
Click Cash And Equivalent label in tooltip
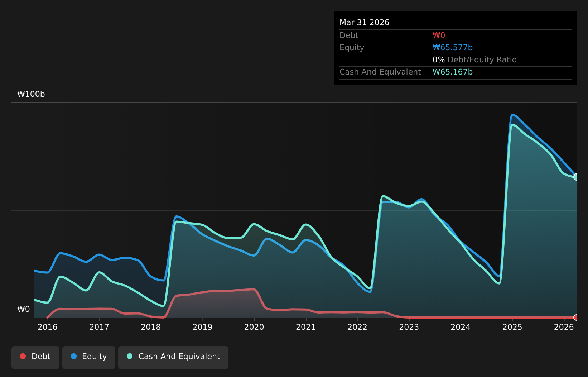pyautogui.click(x=380, y=72)
